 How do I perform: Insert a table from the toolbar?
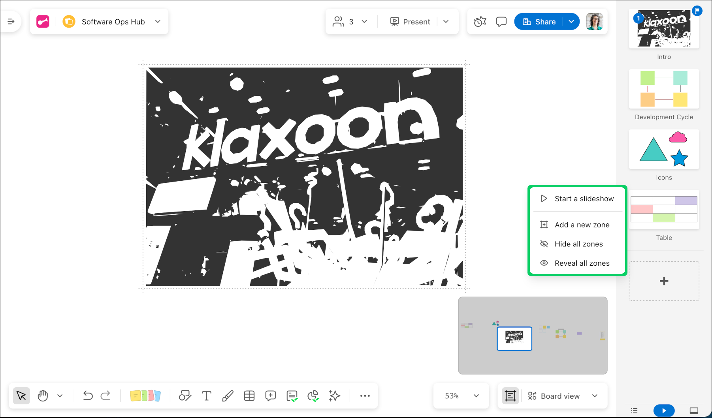[249, 396]
